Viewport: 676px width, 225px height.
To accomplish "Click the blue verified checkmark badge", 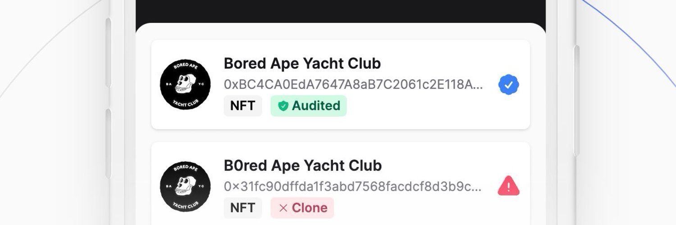I will (508, 85).
